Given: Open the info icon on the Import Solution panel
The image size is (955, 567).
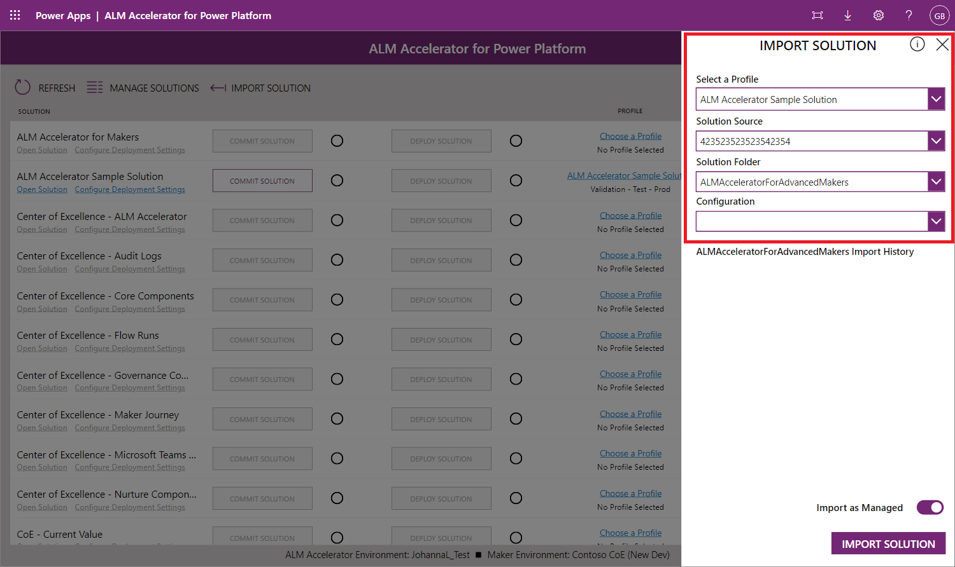Looking at the screenshot, I should [x=917, y=44].
